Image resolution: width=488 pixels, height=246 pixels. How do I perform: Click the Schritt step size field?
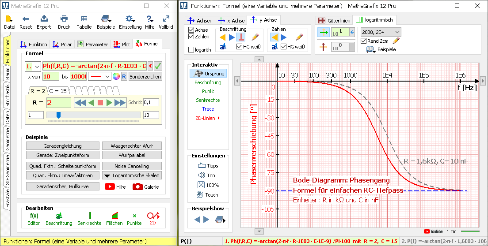pyautogui.click(x=151, y=102)
